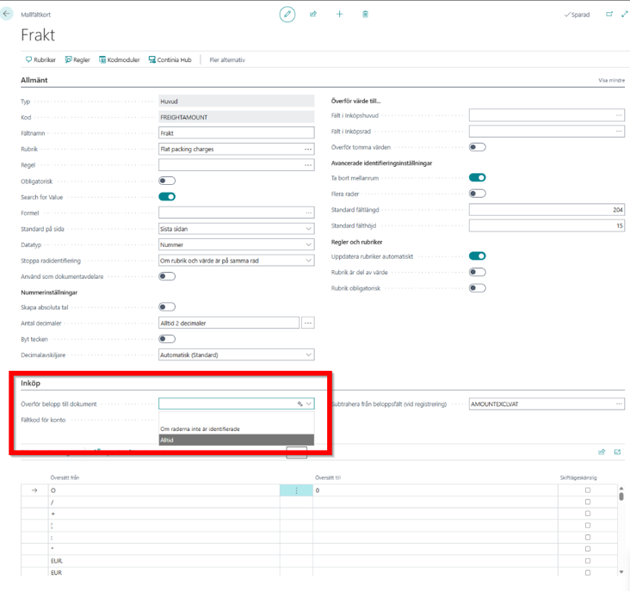This screenshot has width=630, height=591.
Task: Open page in new window icon
Action: pyautogui.click(x=609, y=15)
